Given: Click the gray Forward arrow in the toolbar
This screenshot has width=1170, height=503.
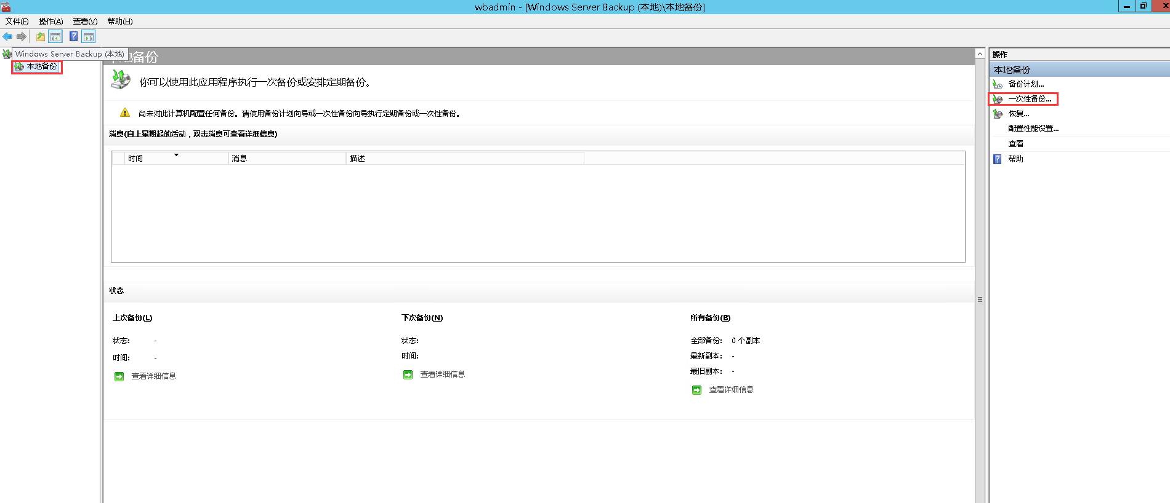Looking at the screenshot, I should tap(22, 37).
